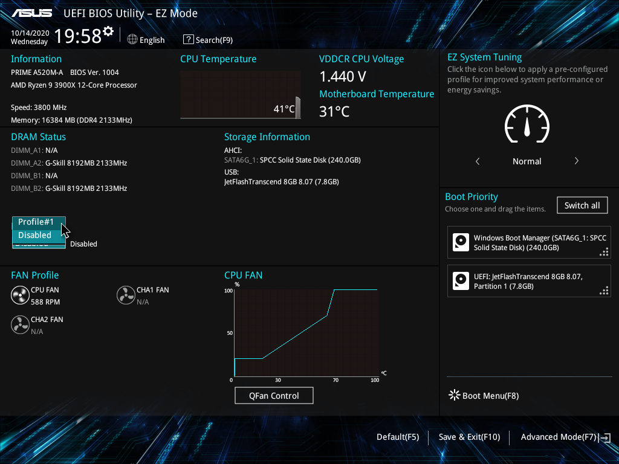Click the 1.440 V voltage value
The width and height of the screenshot is (619, 464).
click(343, 77)
